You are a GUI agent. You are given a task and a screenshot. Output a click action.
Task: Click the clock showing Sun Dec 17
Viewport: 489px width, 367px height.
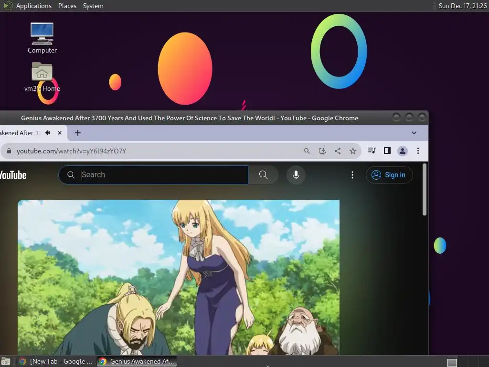462,6
